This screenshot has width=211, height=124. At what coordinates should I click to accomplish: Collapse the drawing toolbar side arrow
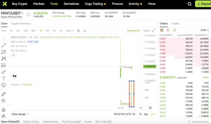(8, 104)
